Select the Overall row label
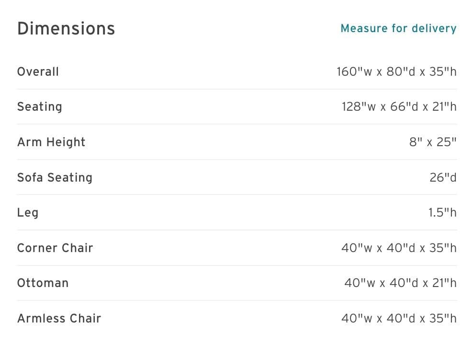473x345 pixels. point(38,72)
